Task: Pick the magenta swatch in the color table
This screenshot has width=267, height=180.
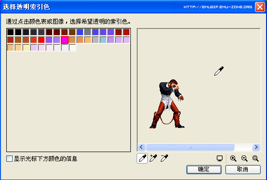Action: (x=65, y=40)
